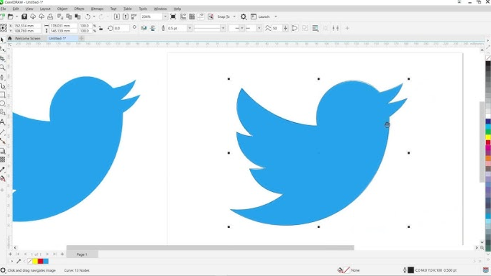Open the start arrowhead dropdown
This screenshot has width=491, height=276.
coord(242,28)
